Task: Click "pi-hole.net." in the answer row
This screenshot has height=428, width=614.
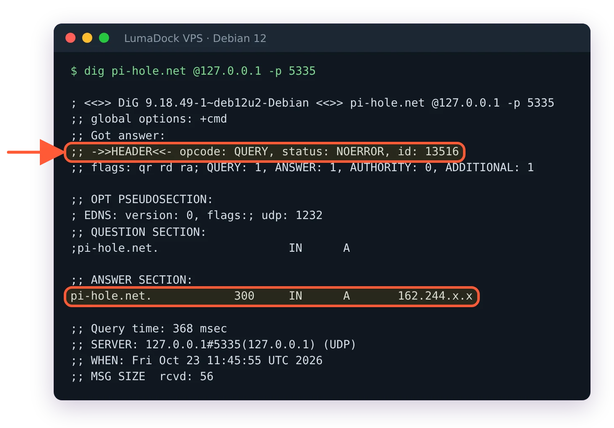Action: coord(111,296)
